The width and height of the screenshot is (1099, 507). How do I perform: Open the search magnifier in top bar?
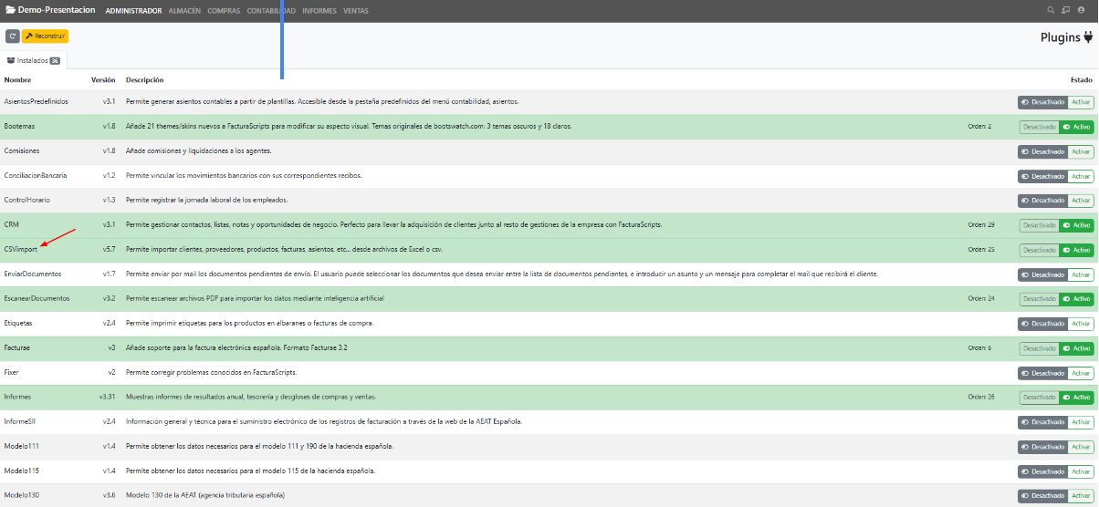1051,11
